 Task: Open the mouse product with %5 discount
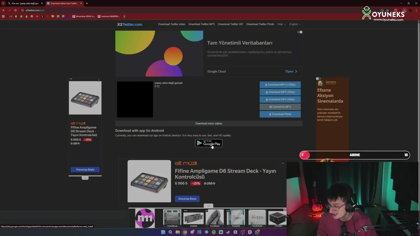[x=215, y=218]
